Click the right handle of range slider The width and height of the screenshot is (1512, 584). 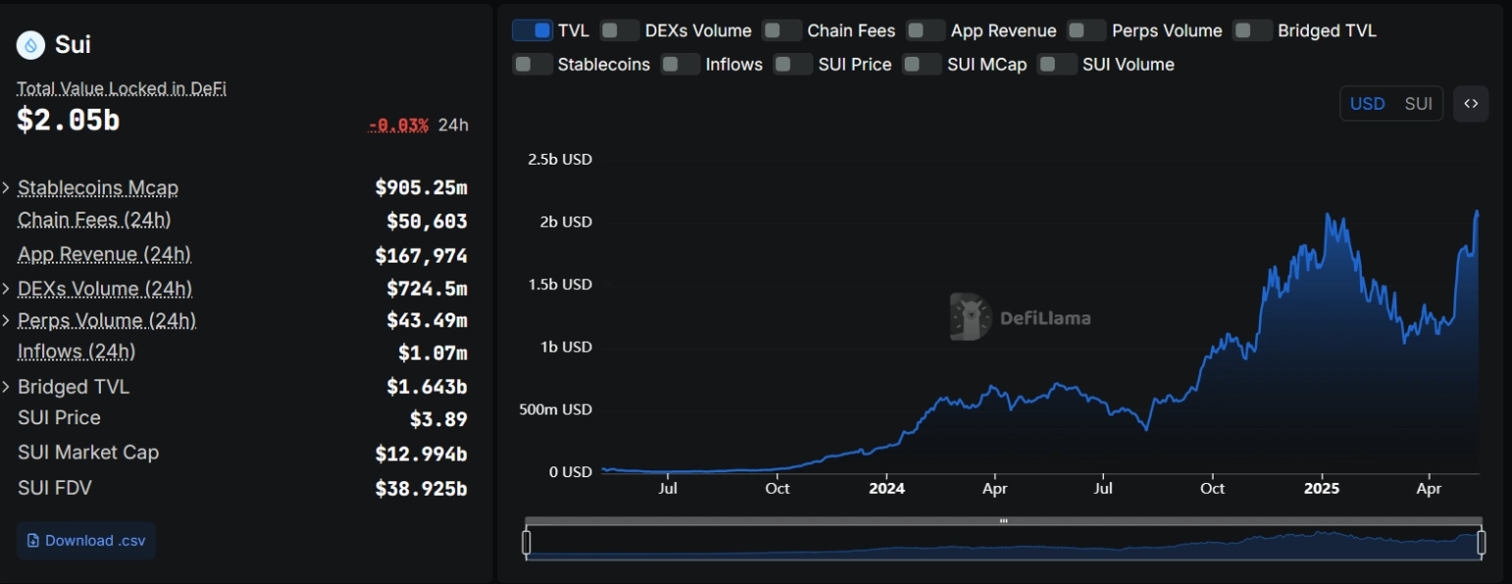pyautogui.click(x=1481, y=542)
